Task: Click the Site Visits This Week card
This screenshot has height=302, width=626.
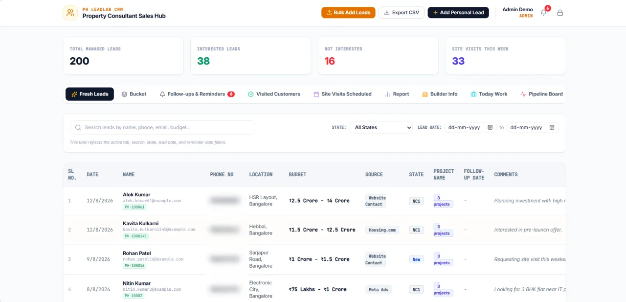Action: [505, 56]
